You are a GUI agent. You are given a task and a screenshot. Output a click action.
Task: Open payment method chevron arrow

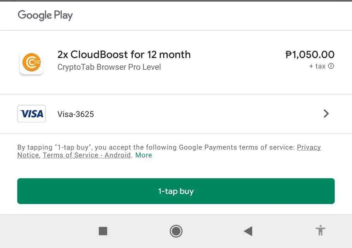[326, 113]
